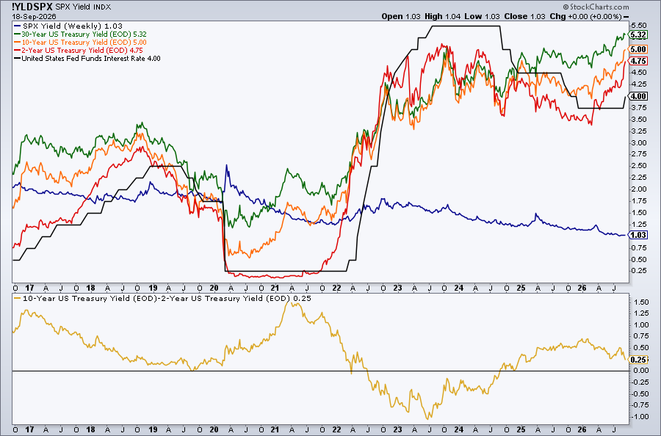Select SPX Yield (Weekly) legend entry
This screenshot has width=661, height=436.
(x=68, y=26)
